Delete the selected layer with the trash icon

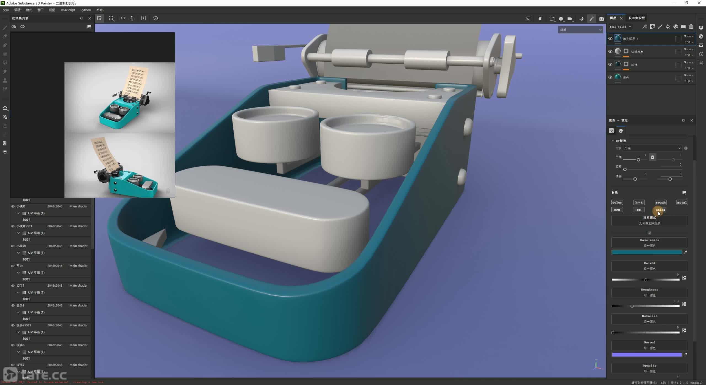(x=691, y=27)
